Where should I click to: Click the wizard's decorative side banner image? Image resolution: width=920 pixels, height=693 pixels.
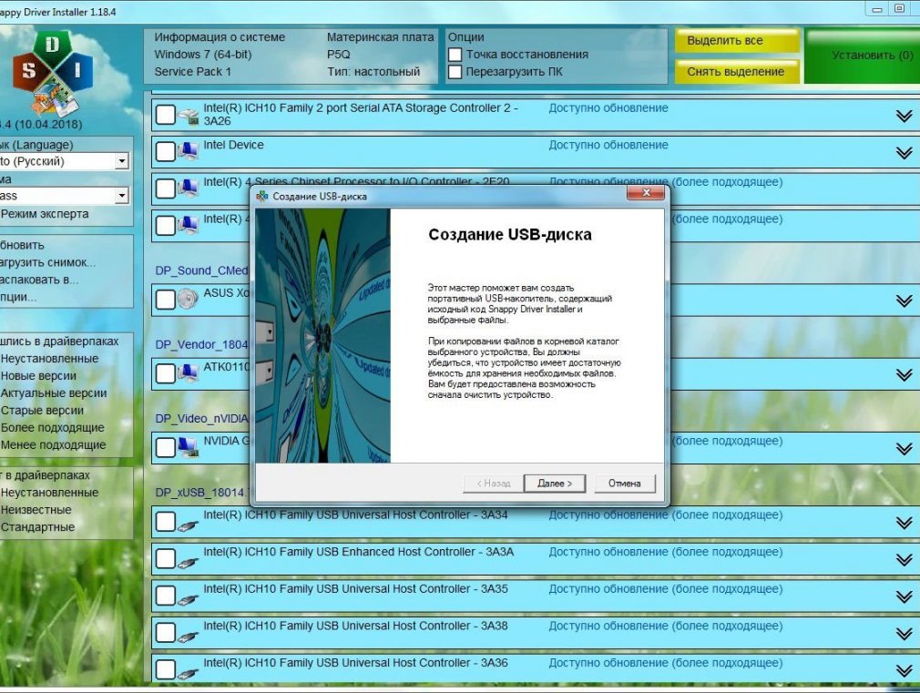click(322, 336)
